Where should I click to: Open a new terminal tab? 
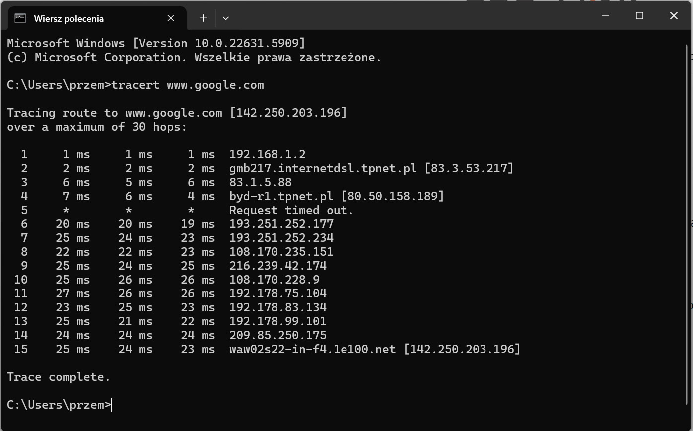pyautogui.click(x=203, y=18)
